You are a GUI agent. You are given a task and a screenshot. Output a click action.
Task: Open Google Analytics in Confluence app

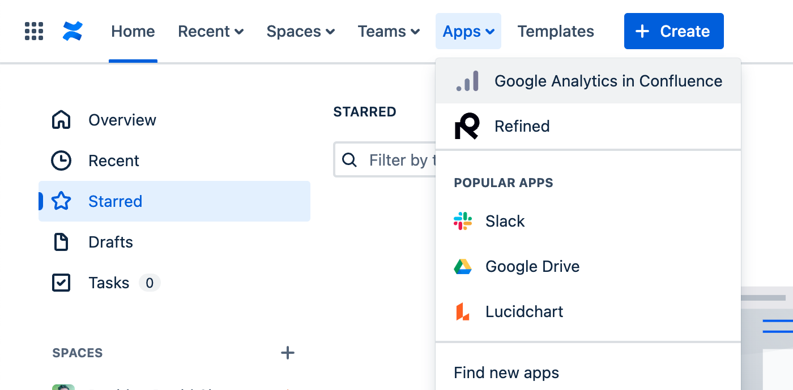(x=608, y=81)
